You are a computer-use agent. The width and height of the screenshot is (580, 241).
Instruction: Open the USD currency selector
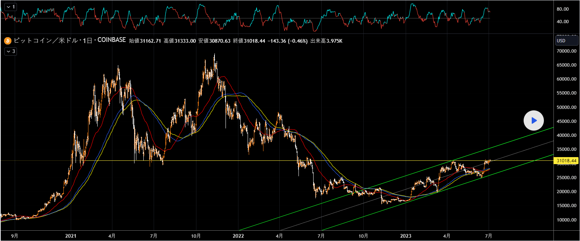(x=566, y=40)
